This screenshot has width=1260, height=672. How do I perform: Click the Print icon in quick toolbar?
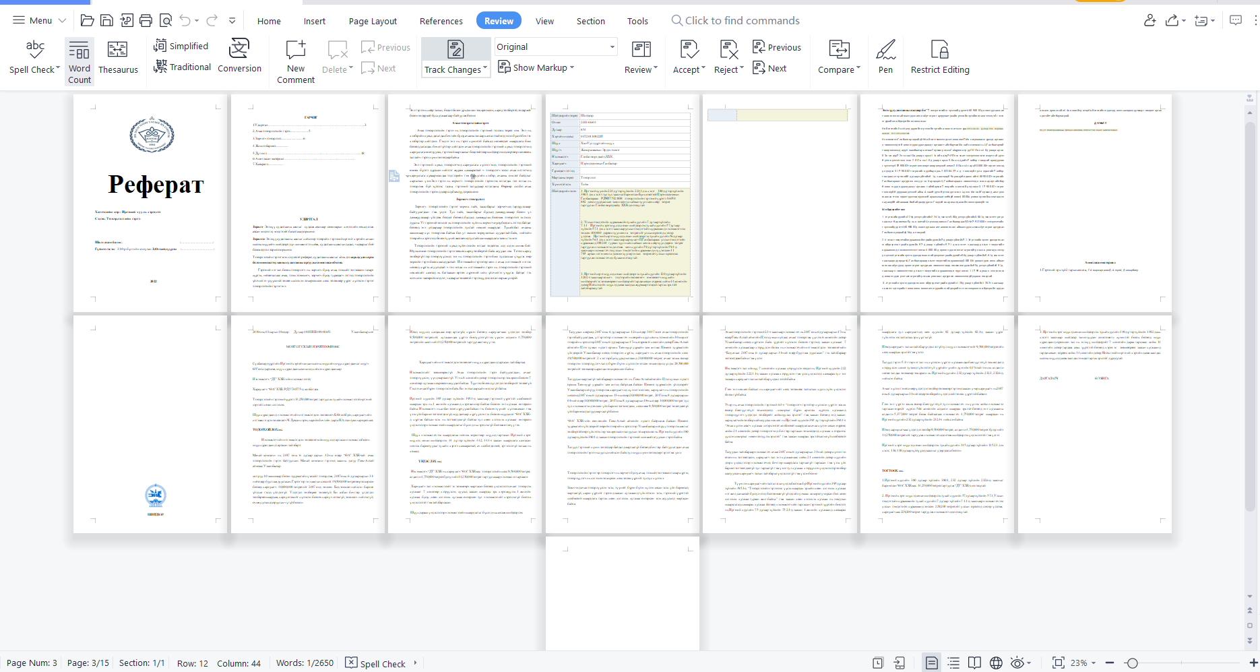coord(146,21)
